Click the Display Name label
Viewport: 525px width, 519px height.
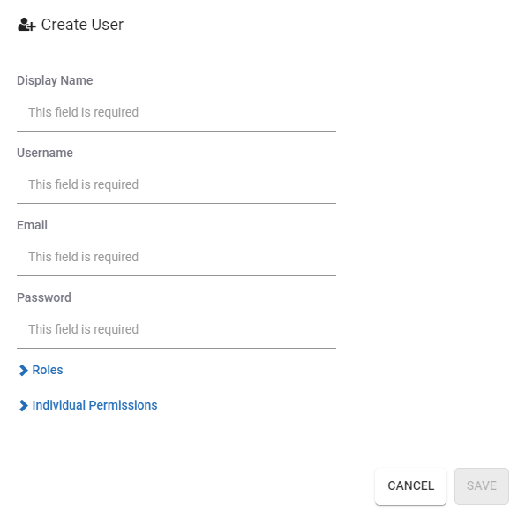pos(55,80)
